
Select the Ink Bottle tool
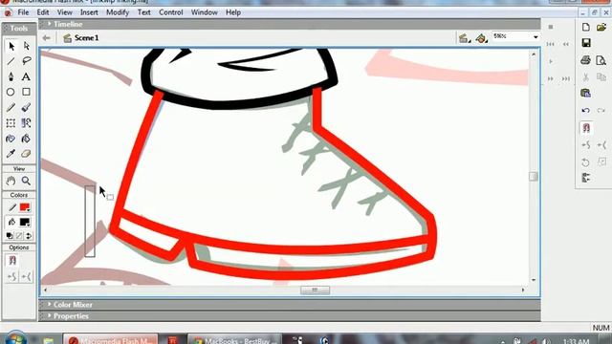pos(11,139)
